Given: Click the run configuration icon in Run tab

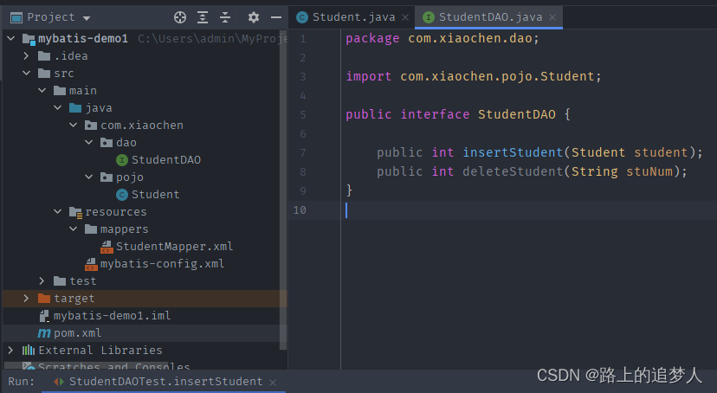Looking at the screenshot, I should 59,382.
